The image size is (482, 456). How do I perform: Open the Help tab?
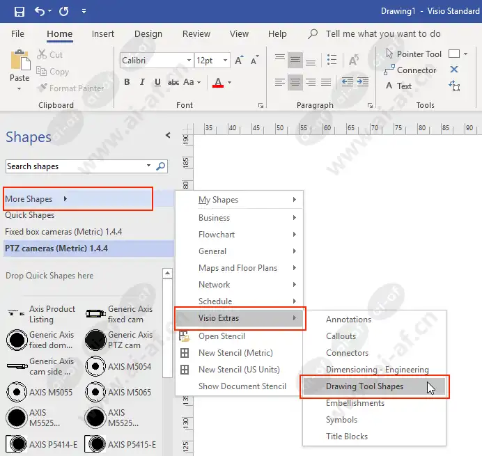click(x=277, y=33)
